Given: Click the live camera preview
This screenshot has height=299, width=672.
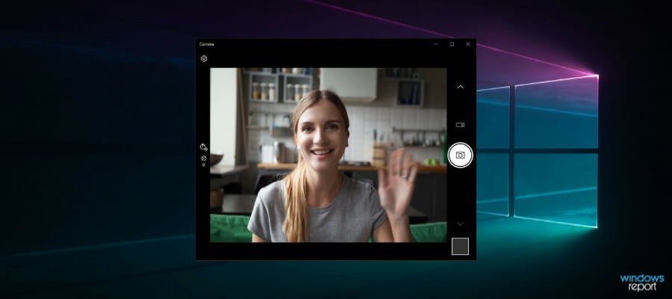Looking at the screenshot, I should (329, 155).
